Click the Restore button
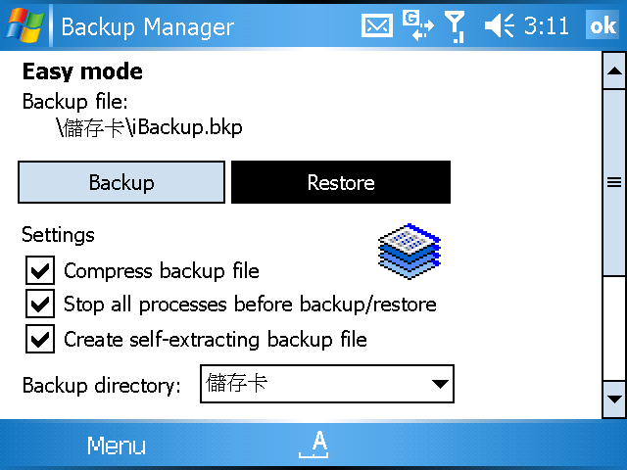This screenshot has width=627, height=470. click(341, 182)
